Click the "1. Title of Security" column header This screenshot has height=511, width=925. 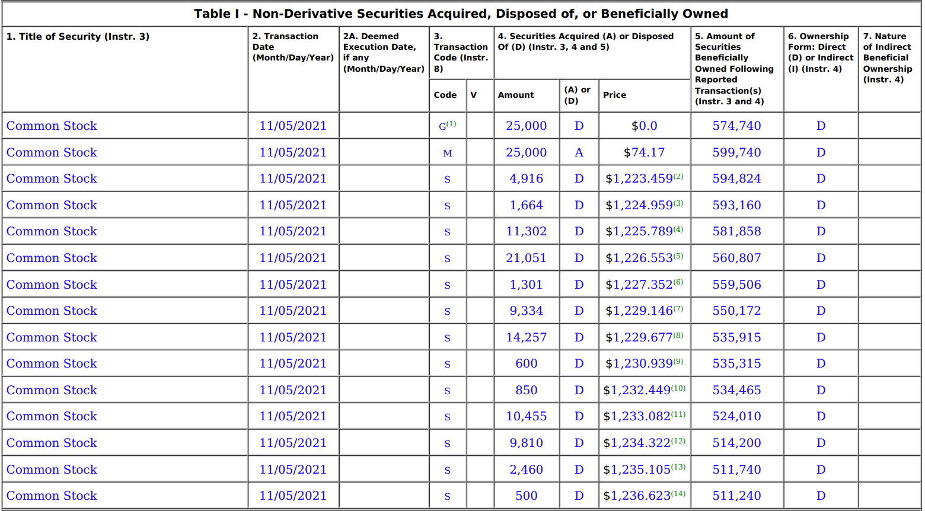click(x=78, y=36)
